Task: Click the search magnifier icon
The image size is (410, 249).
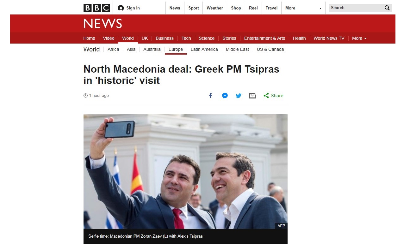Action: 387,8
